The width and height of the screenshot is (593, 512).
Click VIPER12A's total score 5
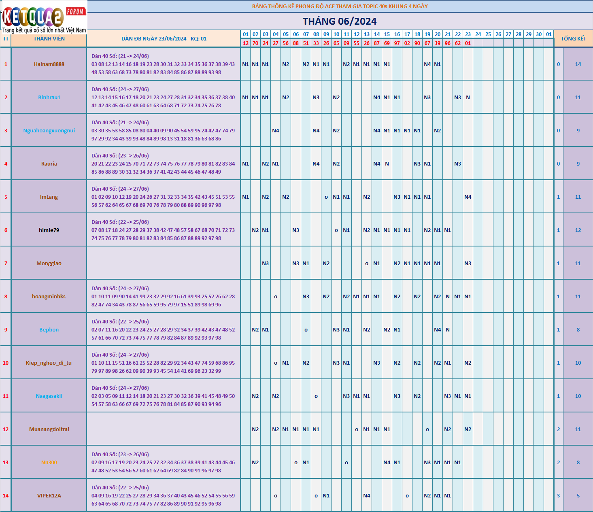click(578, 495)
